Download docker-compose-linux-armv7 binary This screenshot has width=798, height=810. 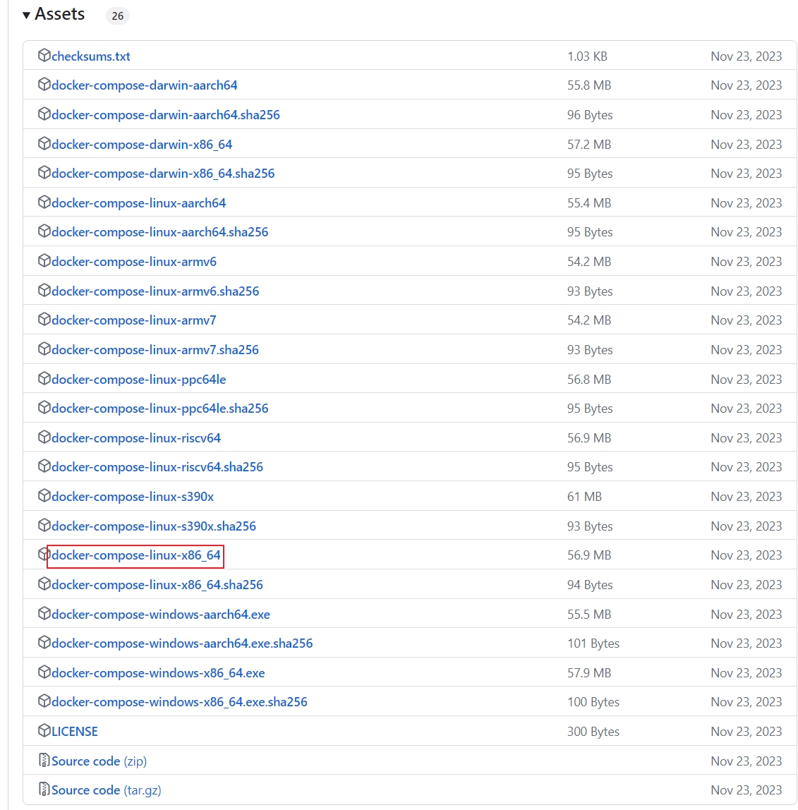(x=134, y=320)
